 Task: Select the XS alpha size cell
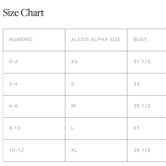coord(96,62)
